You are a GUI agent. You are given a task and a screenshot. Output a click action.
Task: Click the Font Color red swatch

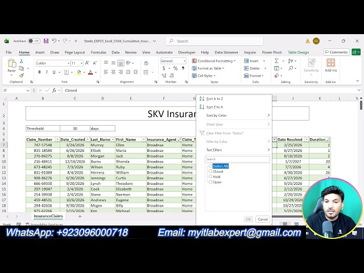[90, 72]
